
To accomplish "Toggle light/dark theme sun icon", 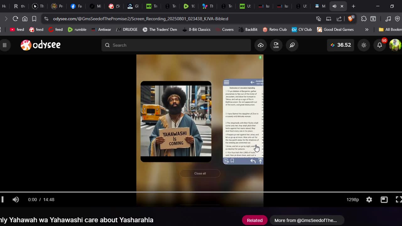I will click(x=364, y=45).
